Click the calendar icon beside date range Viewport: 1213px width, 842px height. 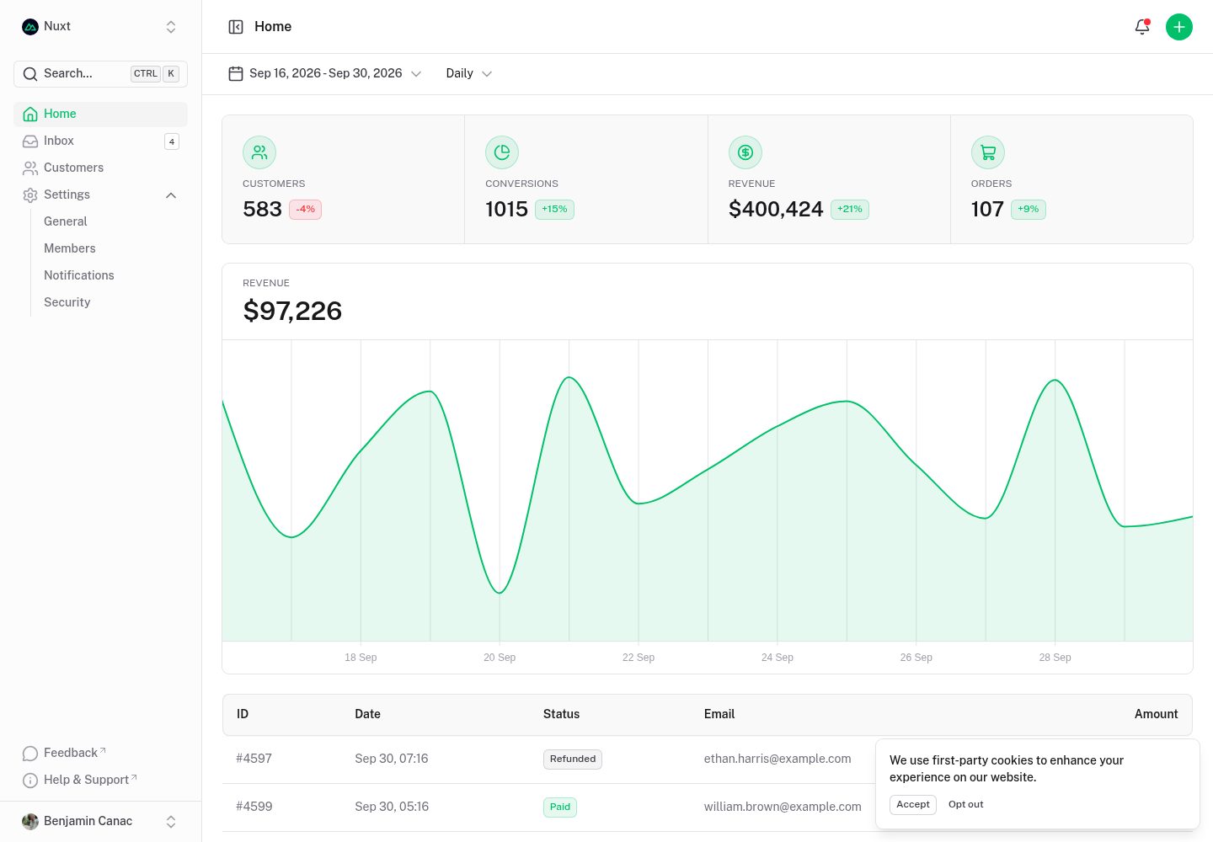coord(236,74)
